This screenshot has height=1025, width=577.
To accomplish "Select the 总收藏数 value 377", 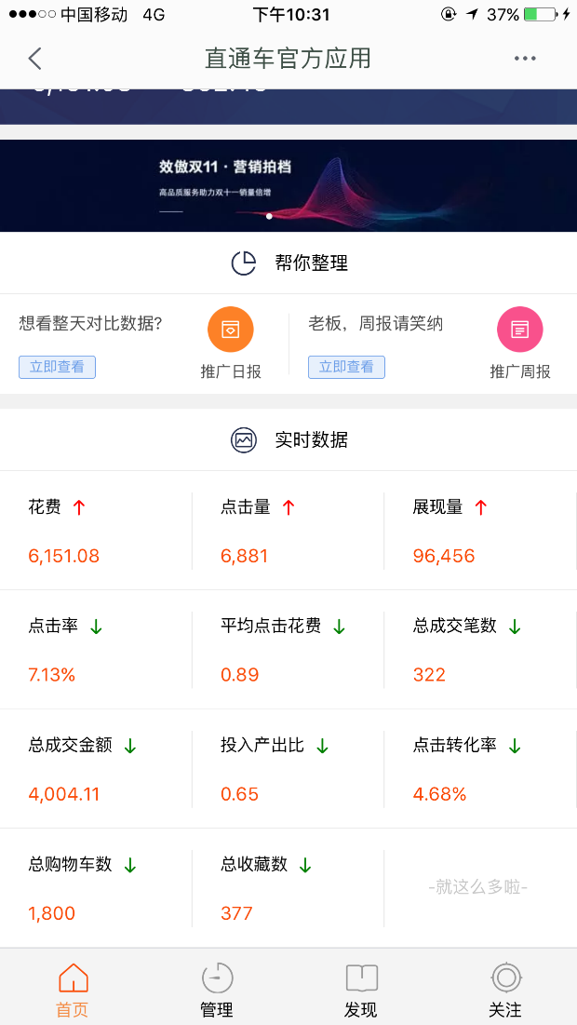I will 236,913.
